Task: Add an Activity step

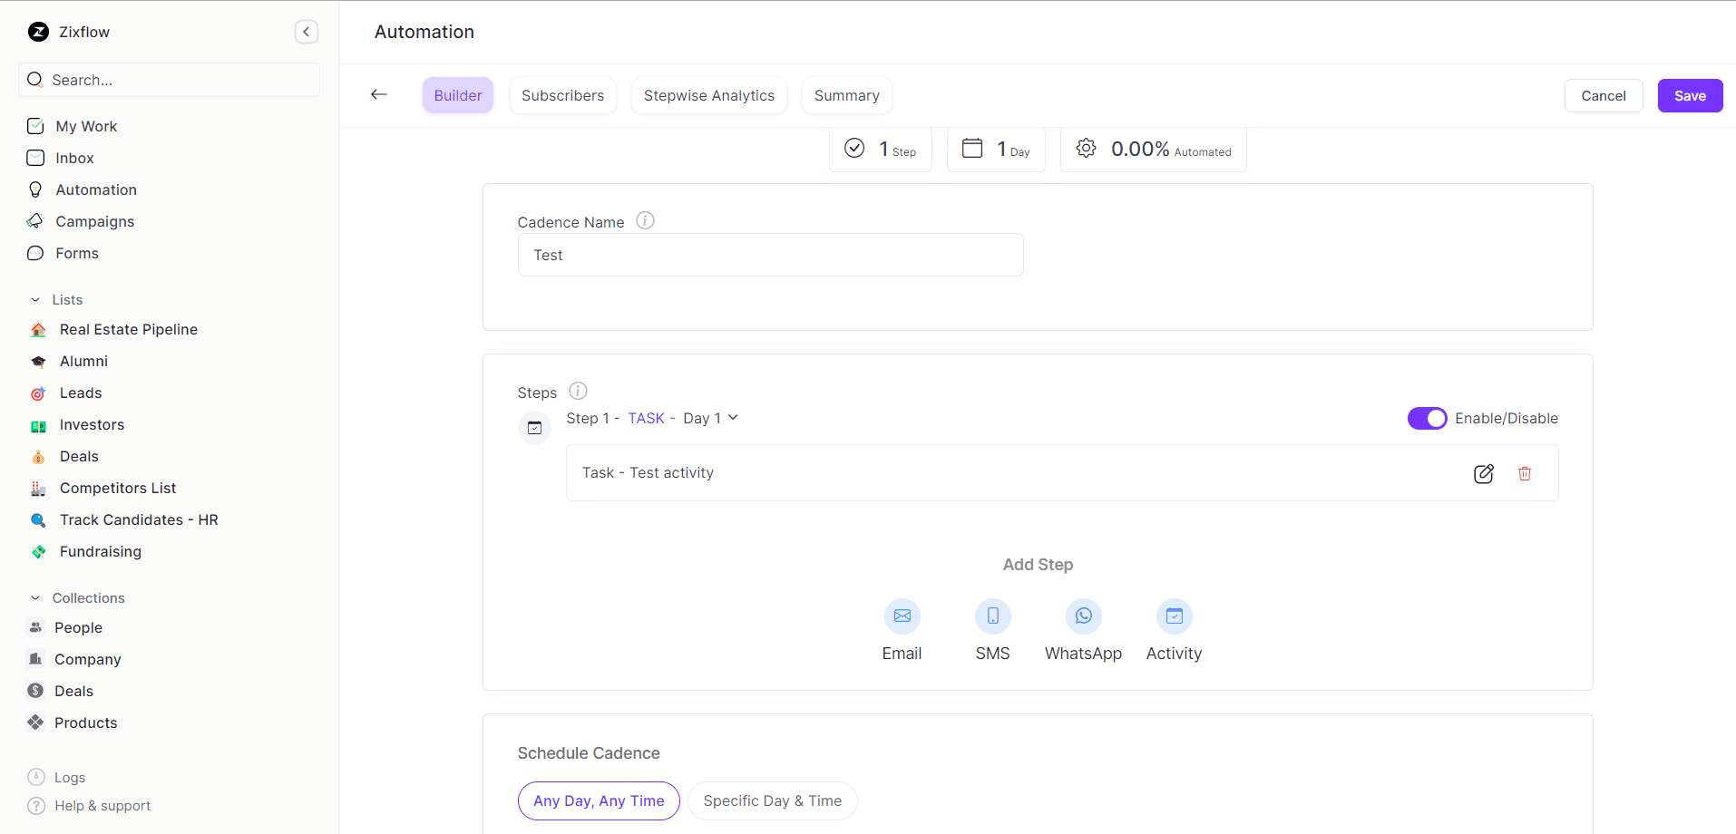Action: [1174, 616]
